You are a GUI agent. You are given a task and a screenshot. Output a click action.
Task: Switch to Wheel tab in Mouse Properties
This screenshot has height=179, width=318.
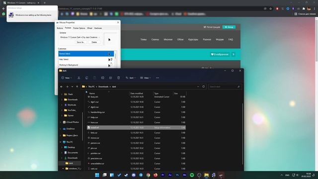pyautogui.click(x=89, y=28)
